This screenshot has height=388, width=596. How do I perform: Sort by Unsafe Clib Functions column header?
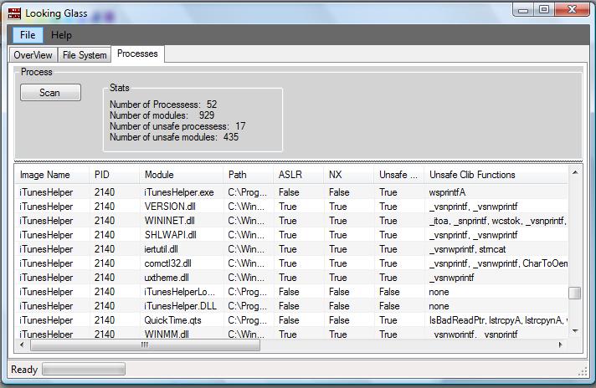coord(496,175)
